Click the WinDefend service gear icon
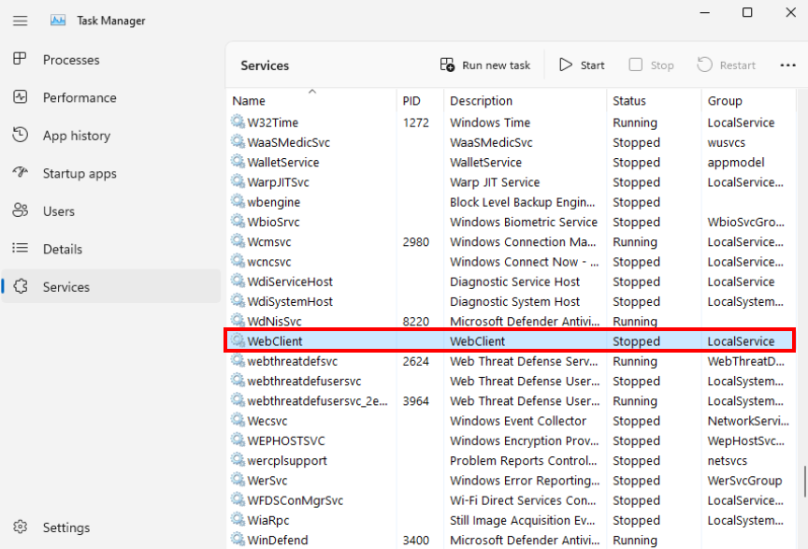Image resolution: width=808 pixels, height=549 pixels. (238, 540)
